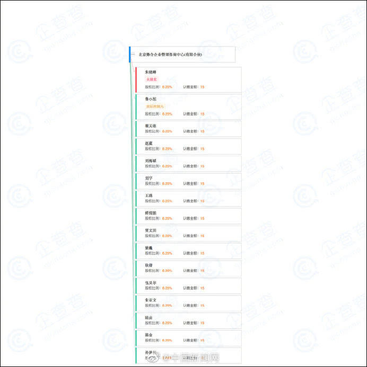This screenshot has height=367, width=367.
Task: Open the 贾文田 shareholder entry
Action: (x=188, y=234)
